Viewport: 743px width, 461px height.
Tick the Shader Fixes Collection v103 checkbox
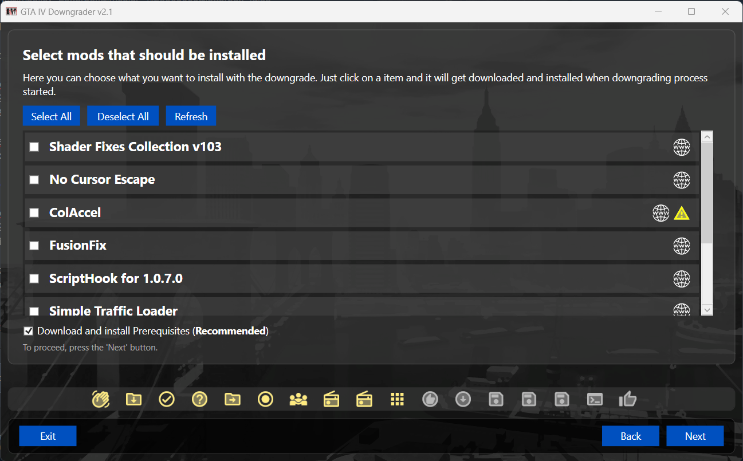(x=34, y=147)
